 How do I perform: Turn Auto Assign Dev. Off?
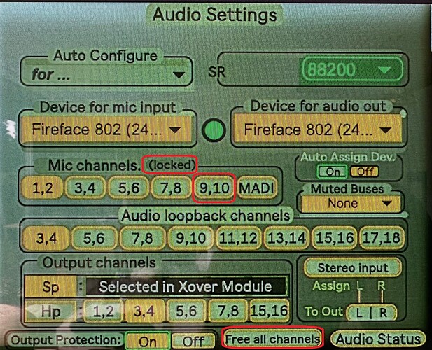(365, 171)
